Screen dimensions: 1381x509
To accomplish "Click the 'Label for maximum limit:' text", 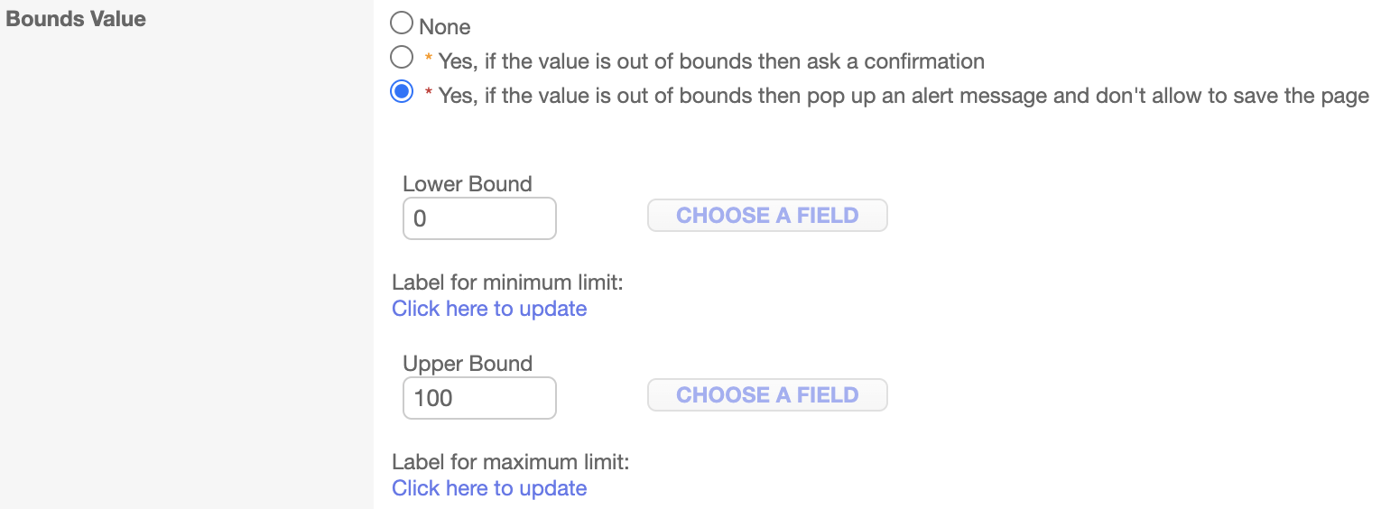I will pyautogui.click(x=510, y=462).
